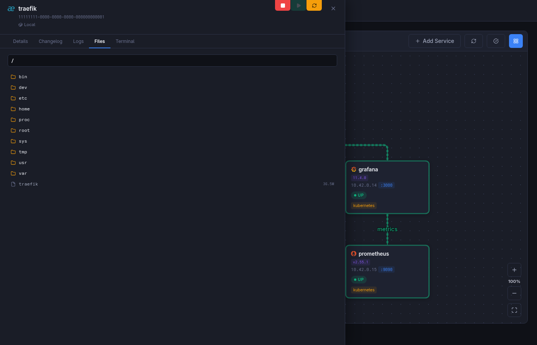Zoom out on the service canvas
Viewport: 537px width, 345px height.
514,293
